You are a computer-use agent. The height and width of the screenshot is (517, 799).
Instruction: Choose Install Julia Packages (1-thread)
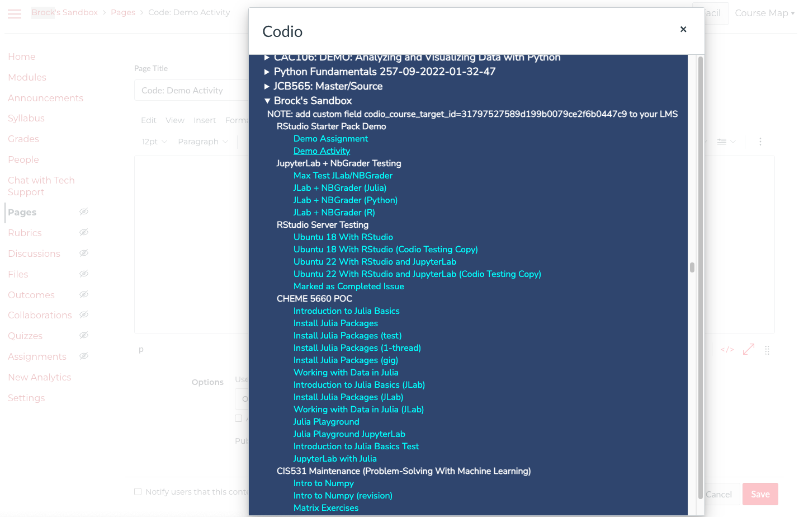pyautogui.click(x=357, y=348)
